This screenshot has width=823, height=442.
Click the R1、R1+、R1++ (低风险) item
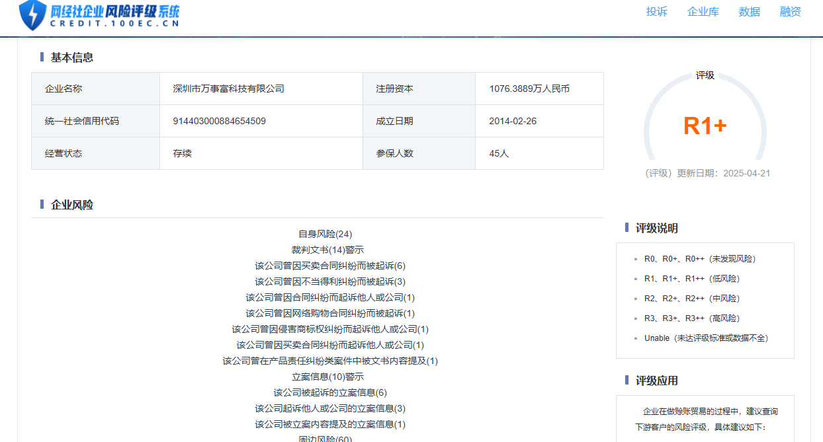point(693,279)
